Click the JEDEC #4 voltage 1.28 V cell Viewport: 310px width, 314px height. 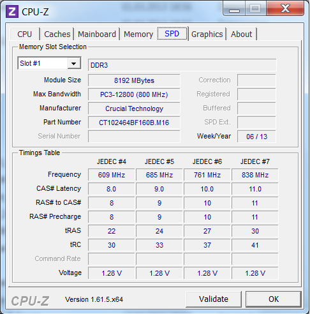pos(112,273)
